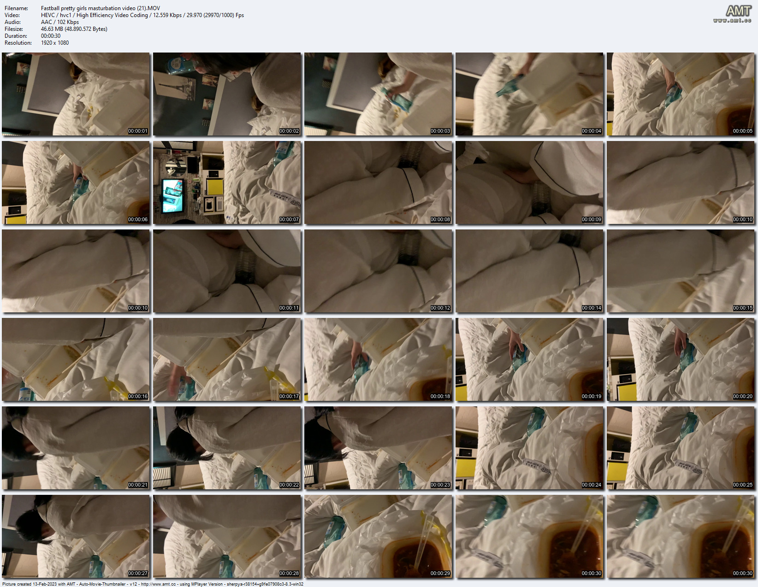Click the thumbnail stamped 00:00:14
This screenshot has width=758, height=587.
[x=530, y=271]
